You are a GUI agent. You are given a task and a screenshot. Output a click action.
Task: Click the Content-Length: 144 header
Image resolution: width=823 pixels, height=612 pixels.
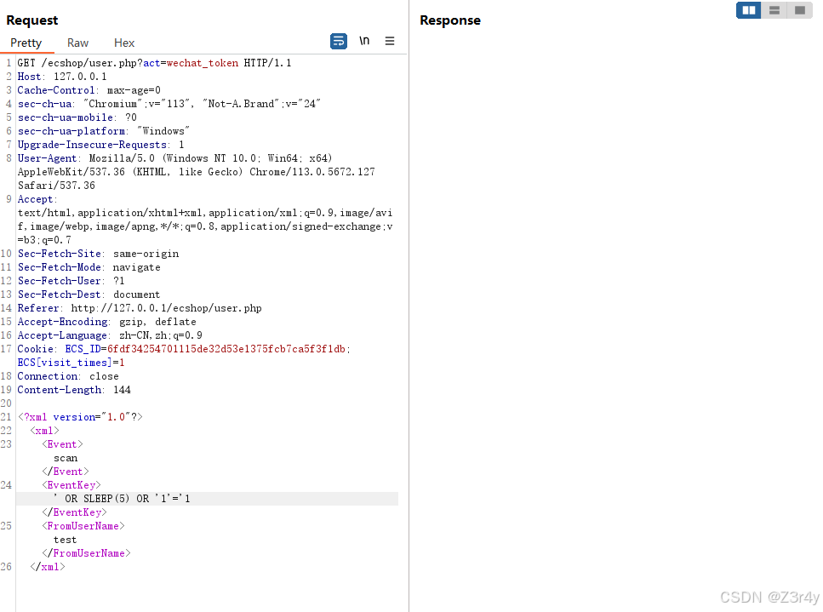(x=74, y=391)
